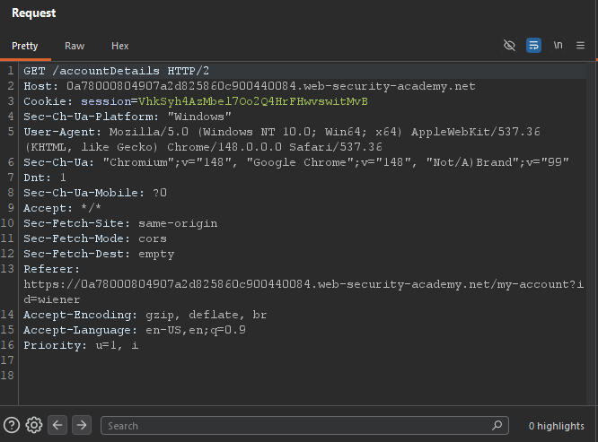Toggle hide non-essential headers eye icon
The width and height of the screenshot is (598, 442).
point(509,46)
